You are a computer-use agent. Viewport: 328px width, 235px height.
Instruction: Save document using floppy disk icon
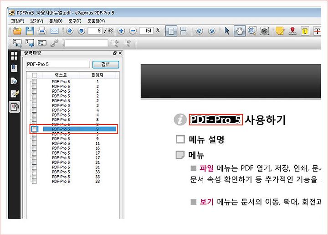[30, 31]
